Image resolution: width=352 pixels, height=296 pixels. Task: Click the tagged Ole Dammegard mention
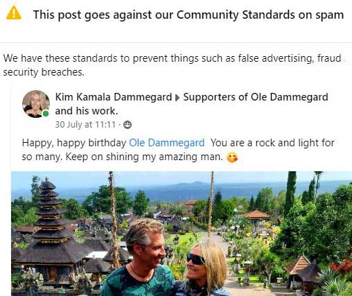[x=166, y=143]
